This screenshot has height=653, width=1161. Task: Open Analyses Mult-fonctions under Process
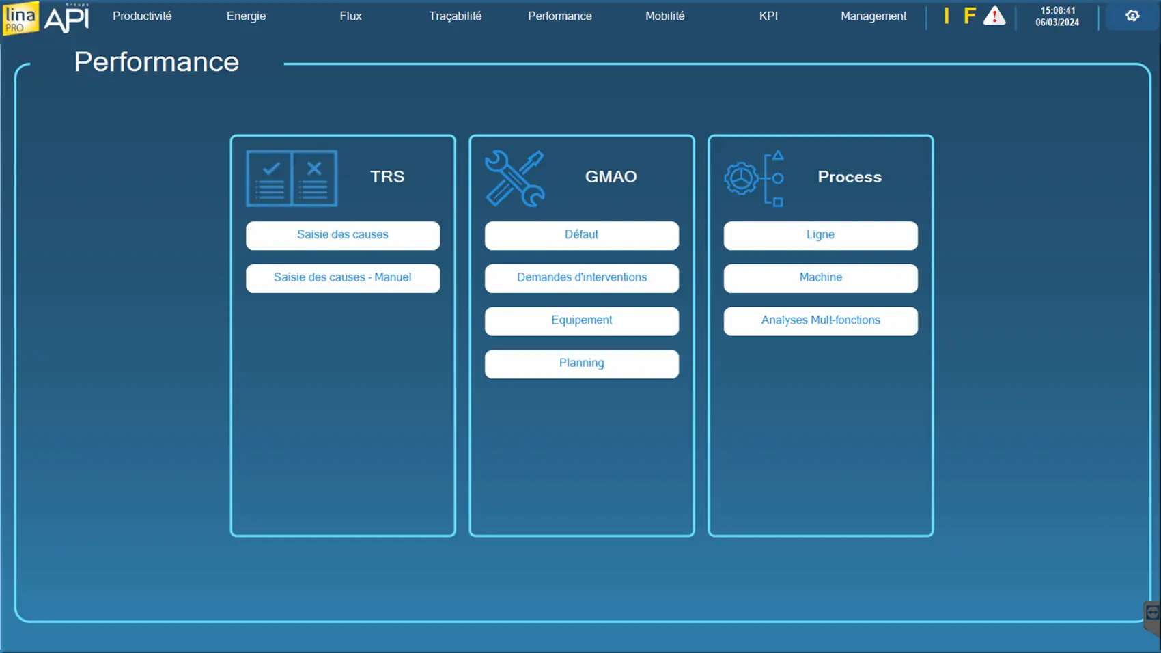click(821, 320)
